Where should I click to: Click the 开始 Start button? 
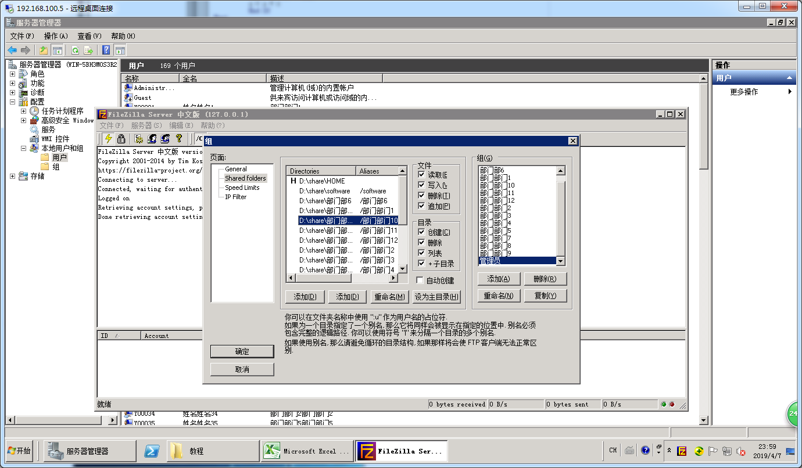pyautogui.click(x=19, y=451)
